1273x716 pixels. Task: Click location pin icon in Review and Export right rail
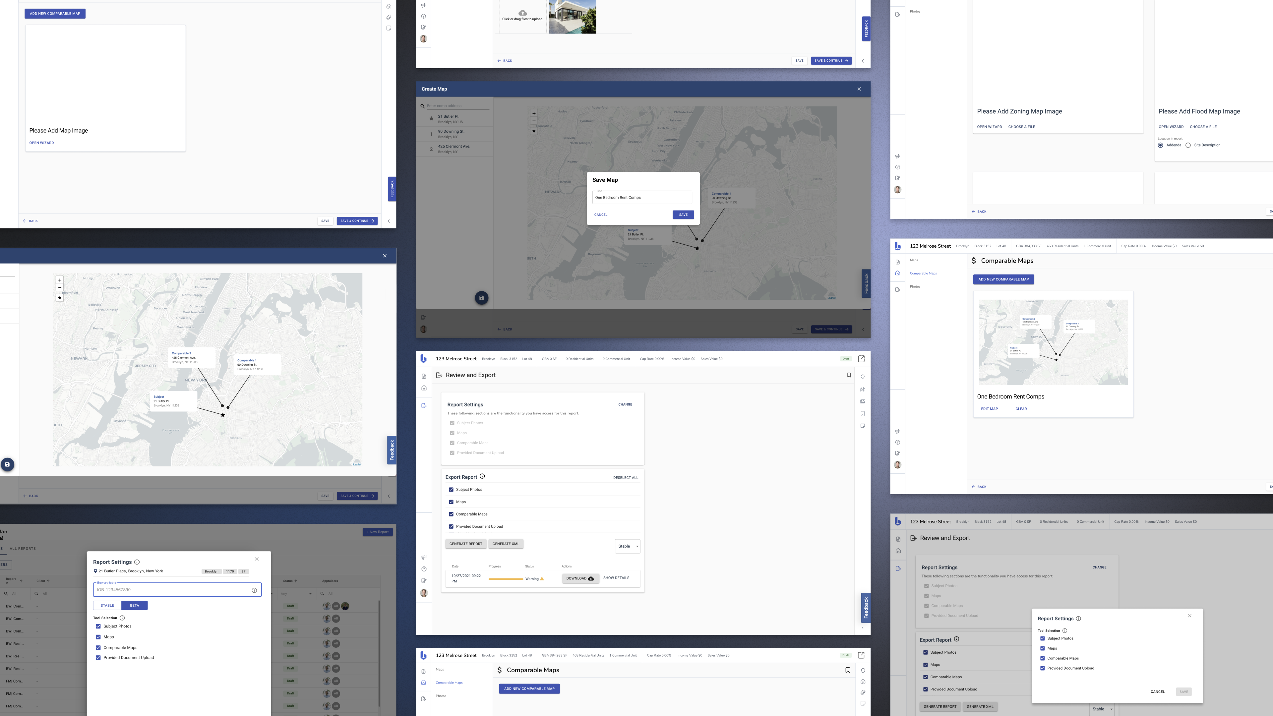coord(862,377)
